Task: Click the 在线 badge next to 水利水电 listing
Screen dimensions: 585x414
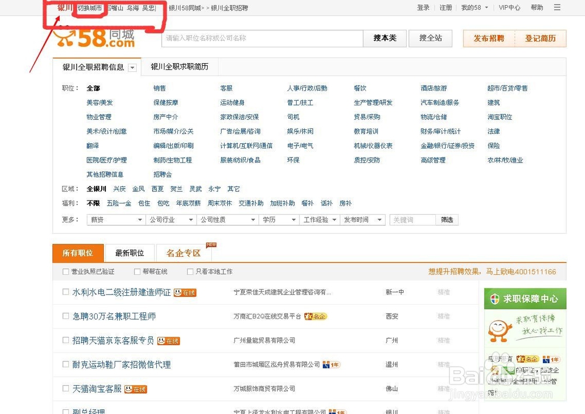Action: pyautogui.click(x=185, y=292)
